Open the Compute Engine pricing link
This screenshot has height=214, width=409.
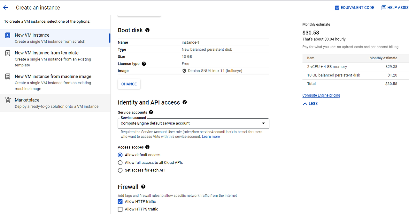(321, 95)
